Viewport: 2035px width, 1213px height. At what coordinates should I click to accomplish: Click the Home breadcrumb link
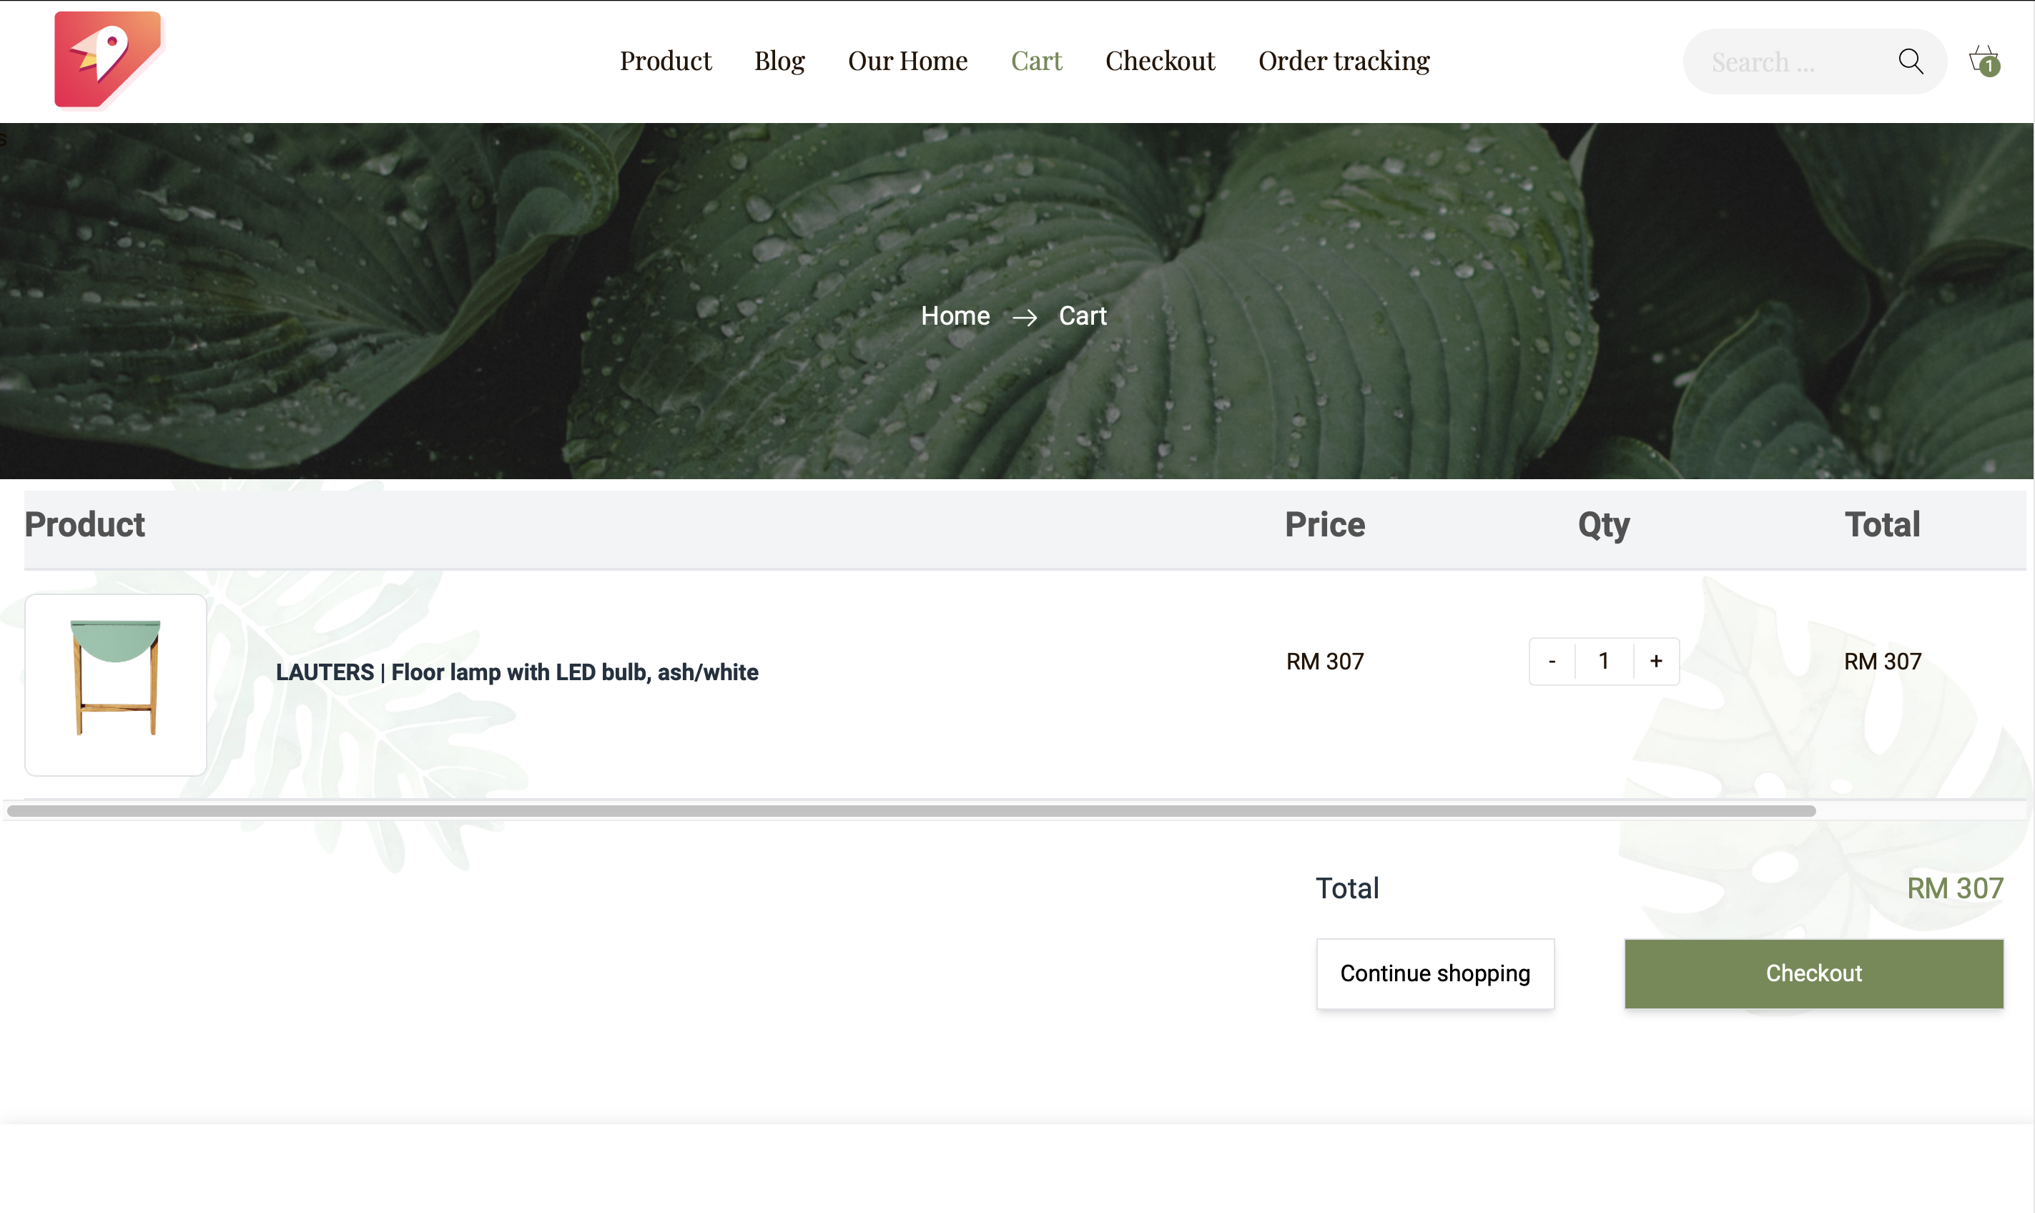click(955, 315)
